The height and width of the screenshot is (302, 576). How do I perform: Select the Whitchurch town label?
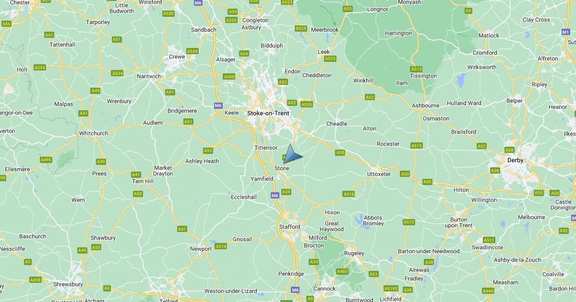pyautogui.click(x=94, y=133)
